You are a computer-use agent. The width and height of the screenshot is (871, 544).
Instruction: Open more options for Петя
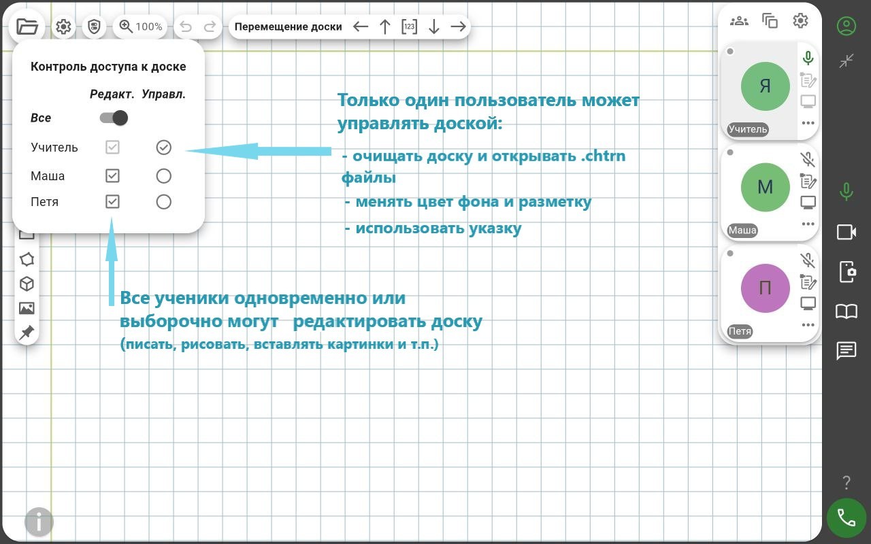pos(808,324)
